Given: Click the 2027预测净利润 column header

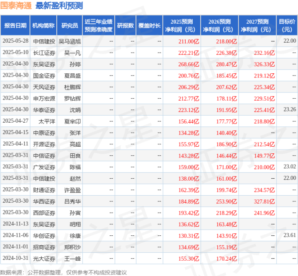Looking at the screenshot, I should tap(257, 25).
